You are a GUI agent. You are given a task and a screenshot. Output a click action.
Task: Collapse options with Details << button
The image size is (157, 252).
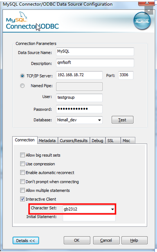26,241
